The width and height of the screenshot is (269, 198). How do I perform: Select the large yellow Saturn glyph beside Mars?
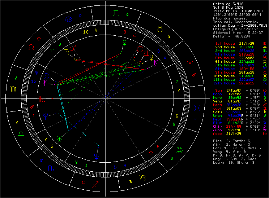tap(67, 52)
